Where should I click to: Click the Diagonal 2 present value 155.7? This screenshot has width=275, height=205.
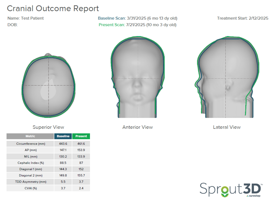pos(81,175)
